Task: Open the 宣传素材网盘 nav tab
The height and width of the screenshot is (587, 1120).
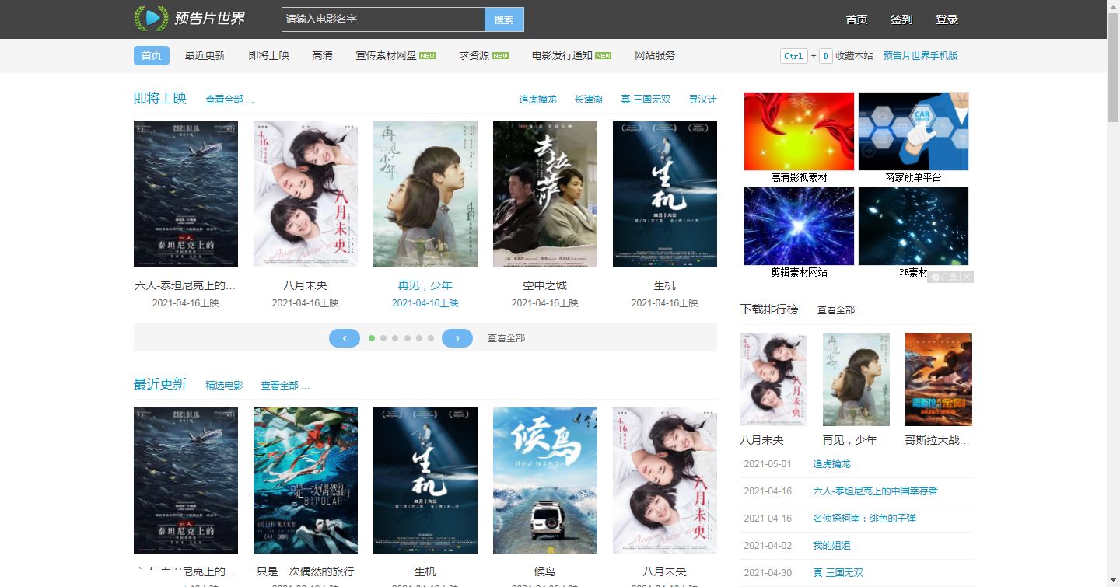Action: 395,55
